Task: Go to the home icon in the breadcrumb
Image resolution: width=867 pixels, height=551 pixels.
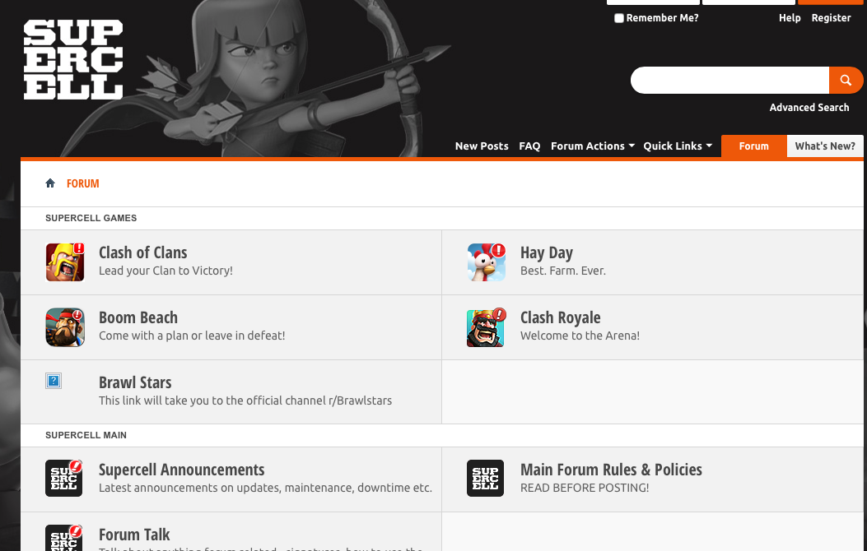Action: (50, 183)
